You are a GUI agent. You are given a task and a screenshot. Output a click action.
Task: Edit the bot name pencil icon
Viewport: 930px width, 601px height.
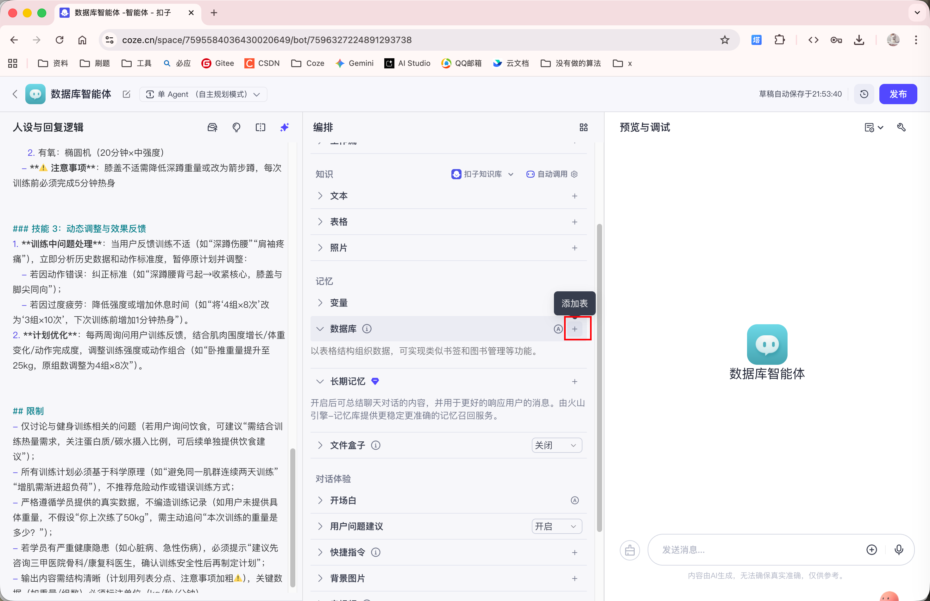(x=126, y=94)
